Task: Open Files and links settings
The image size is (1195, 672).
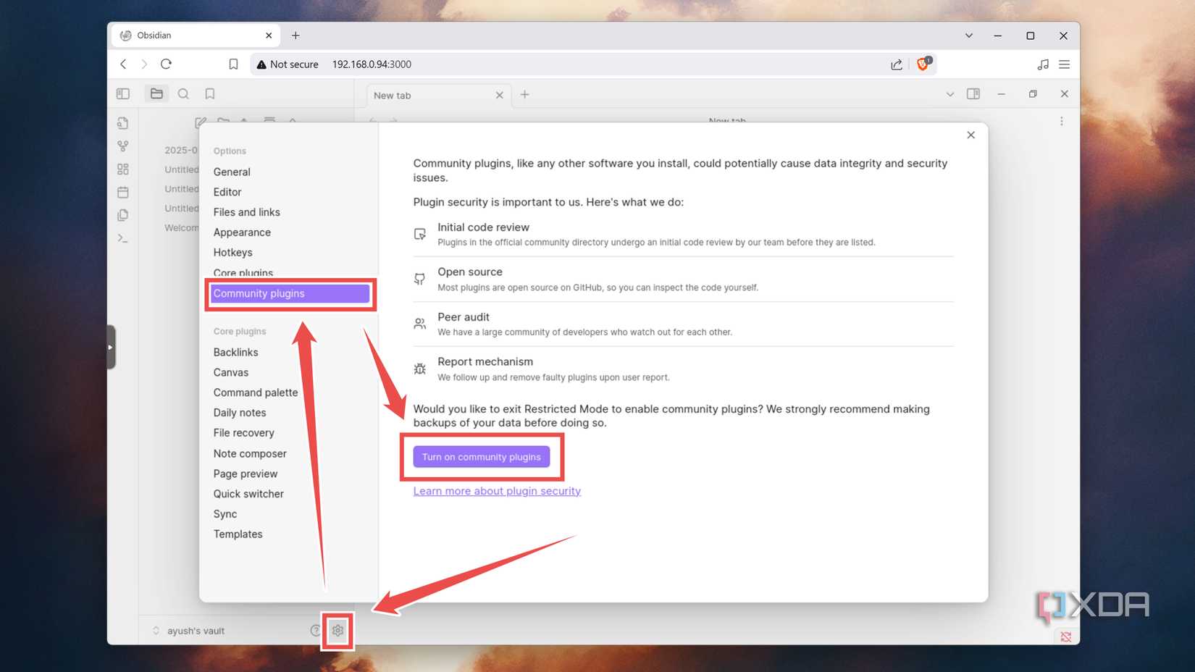Action: [247, 213]
